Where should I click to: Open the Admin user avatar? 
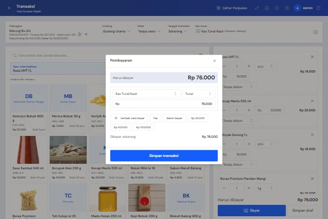pos(297,8)
